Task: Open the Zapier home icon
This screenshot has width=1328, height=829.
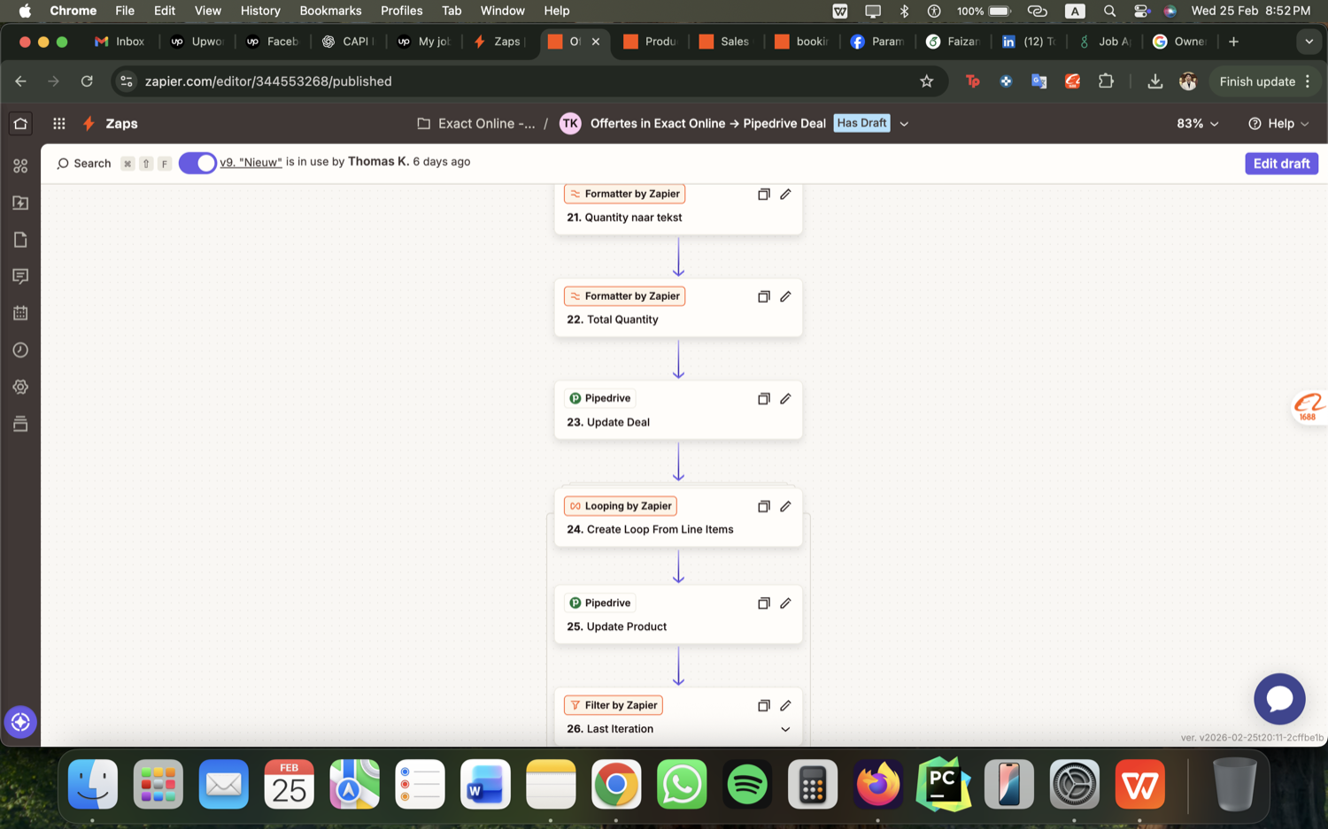Action: 20,124
